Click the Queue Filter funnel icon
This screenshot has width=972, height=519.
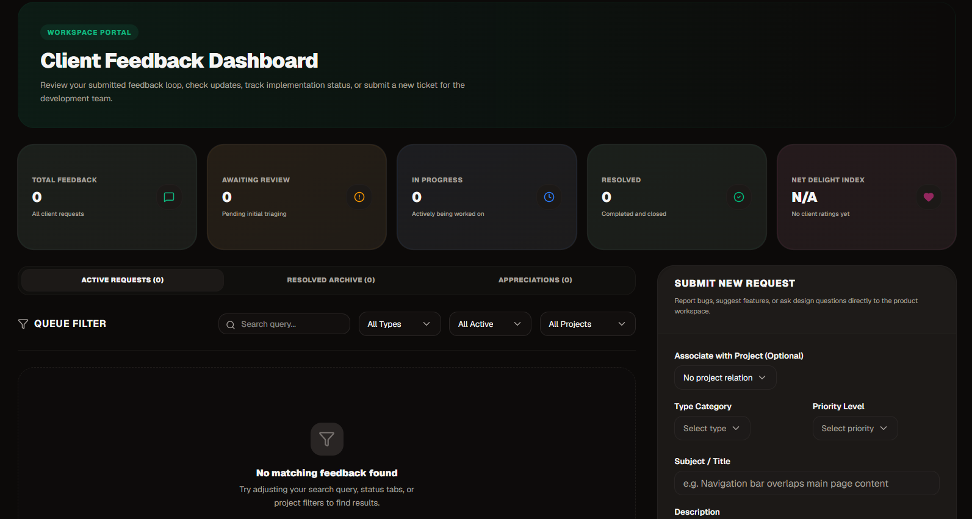tap(23, 324)
